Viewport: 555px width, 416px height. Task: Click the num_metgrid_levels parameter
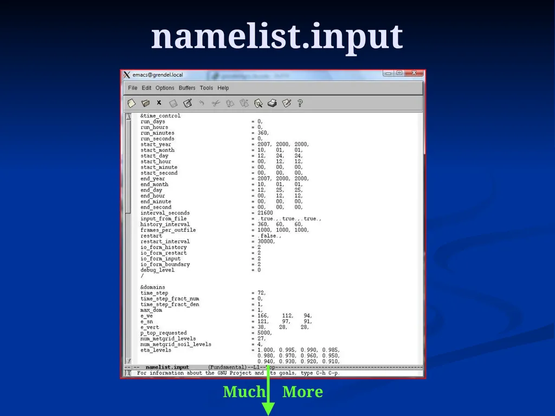[168, 339]
